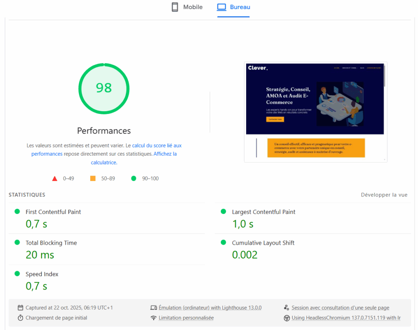This screenshot has width=418, height=330.
Task: Click the Émulation (ordinateur) with Lighthouse link
Action: coord(210,308)
